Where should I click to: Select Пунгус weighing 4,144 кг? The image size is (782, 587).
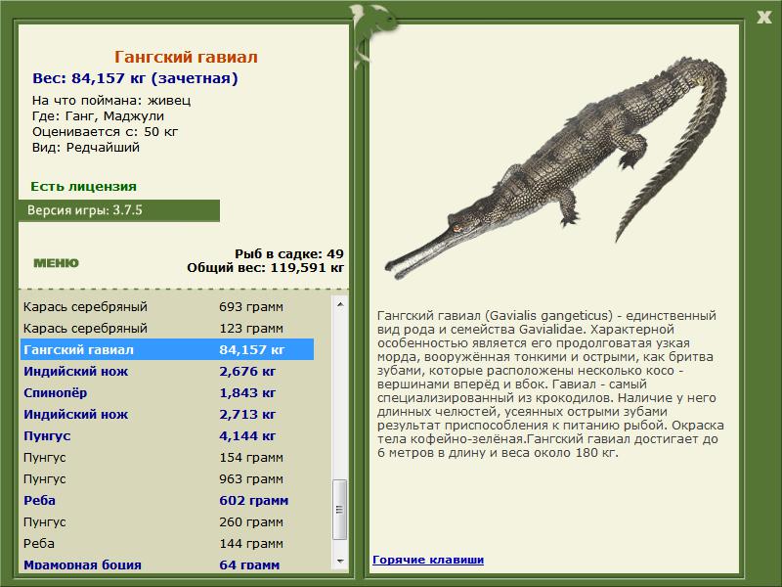[x=167, y=435]
